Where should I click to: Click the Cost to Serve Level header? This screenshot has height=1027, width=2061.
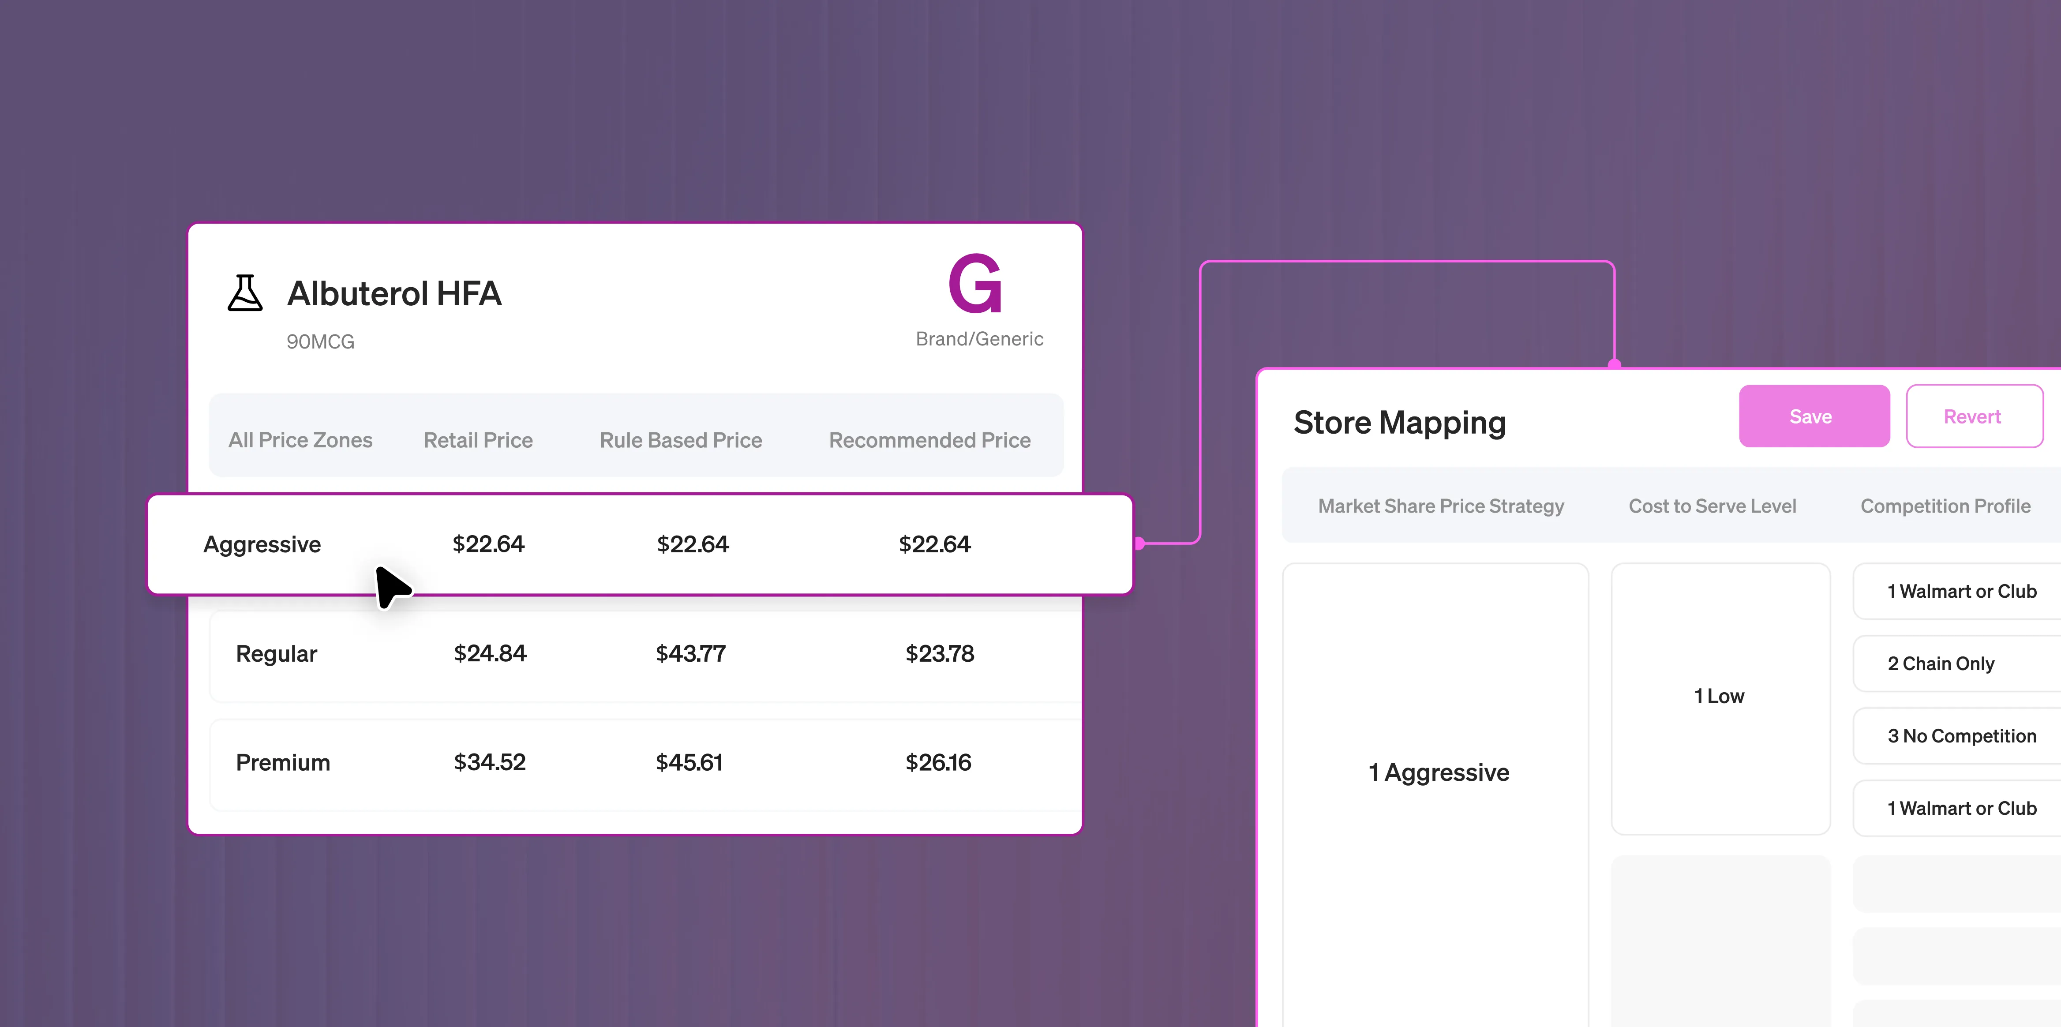click(1712, 506)
